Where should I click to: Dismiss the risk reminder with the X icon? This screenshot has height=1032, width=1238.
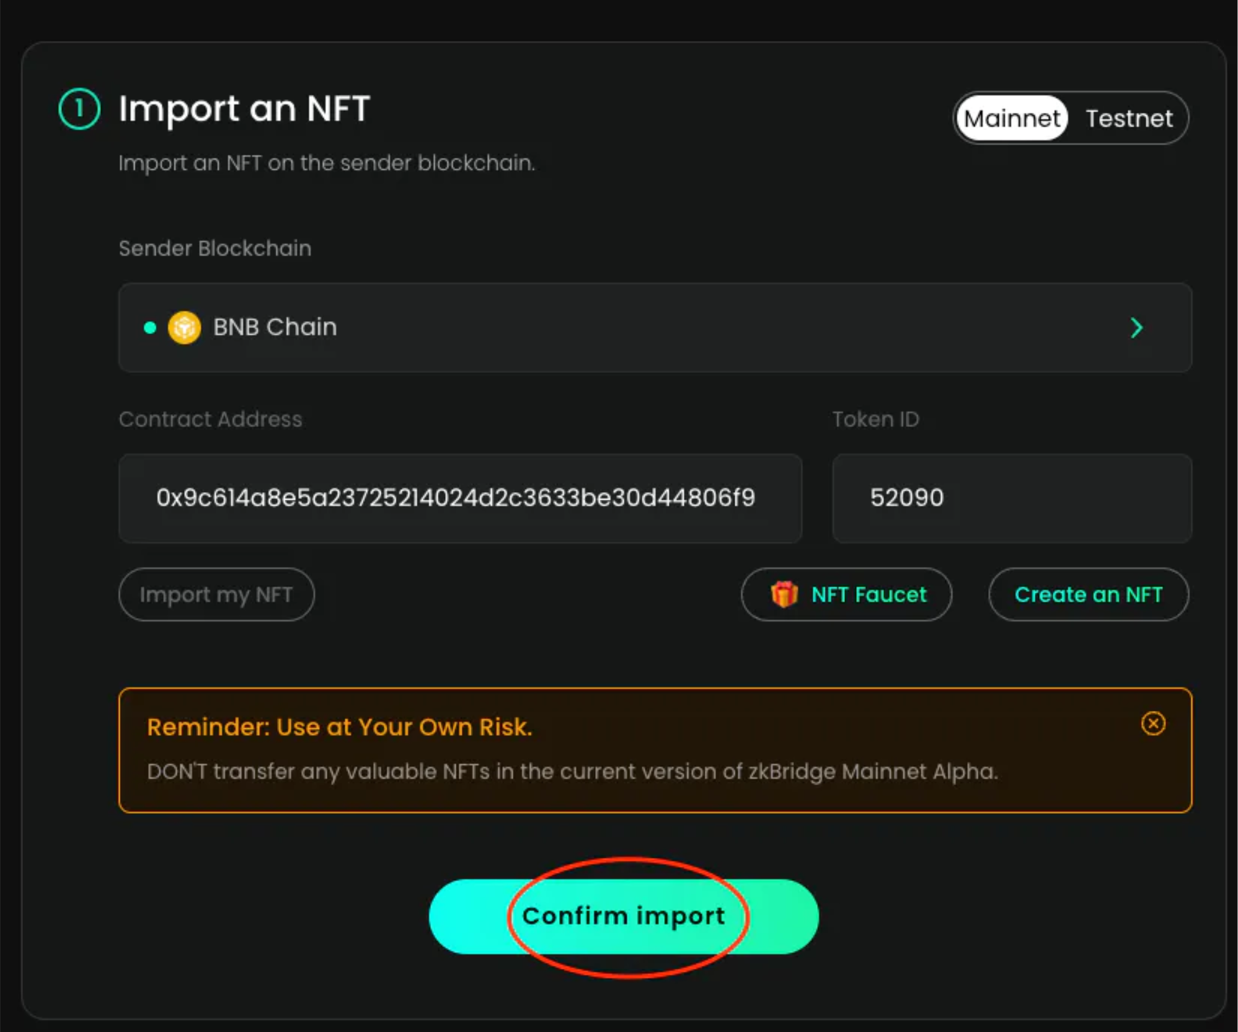(x=1152, y=723)
